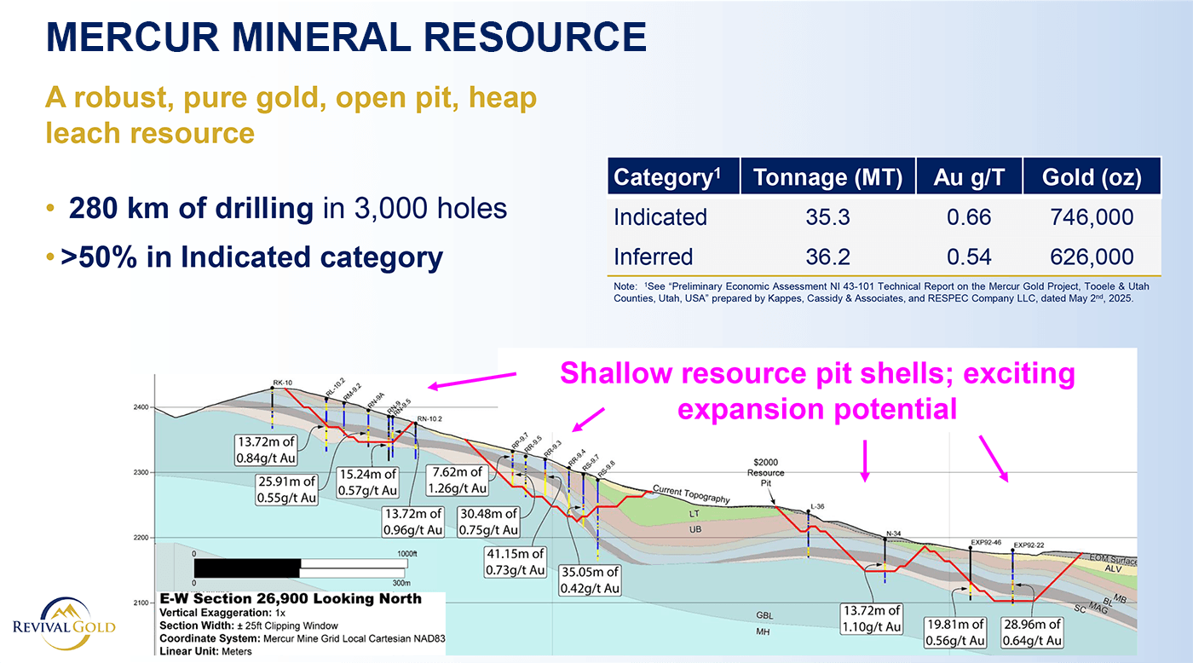Click the Revival Gold logo
Screen dimensions: 1193x663
point(65,620)
